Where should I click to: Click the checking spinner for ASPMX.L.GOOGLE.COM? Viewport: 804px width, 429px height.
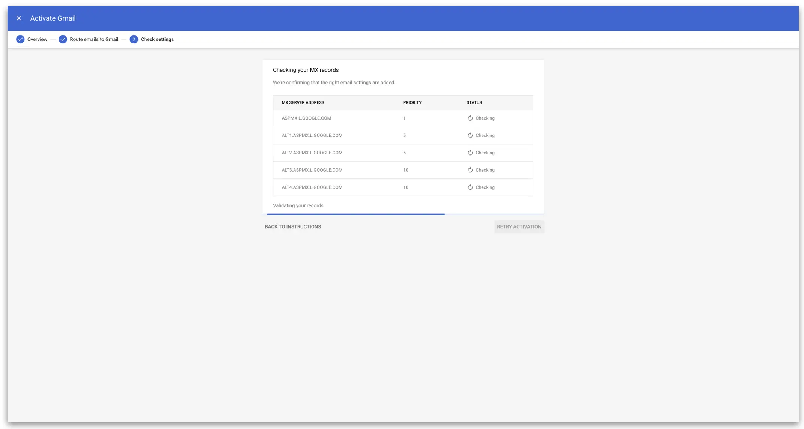(x=470, y=118)
